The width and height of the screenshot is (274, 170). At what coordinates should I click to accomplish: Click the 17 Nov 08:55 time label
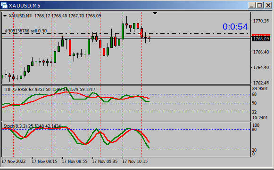tap(75, 161)
